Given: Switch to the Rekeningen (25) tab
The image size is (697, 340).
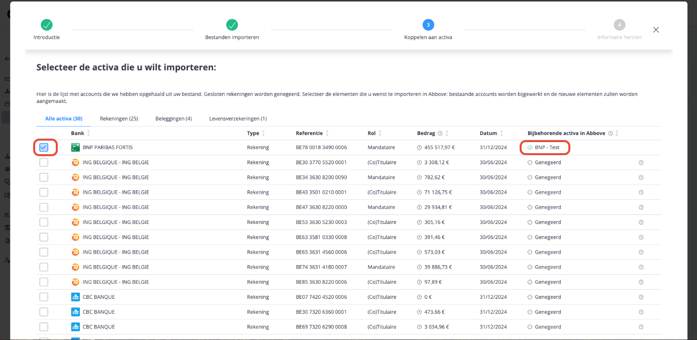Looking at the screenshot, I should click(x=119, y=119).
